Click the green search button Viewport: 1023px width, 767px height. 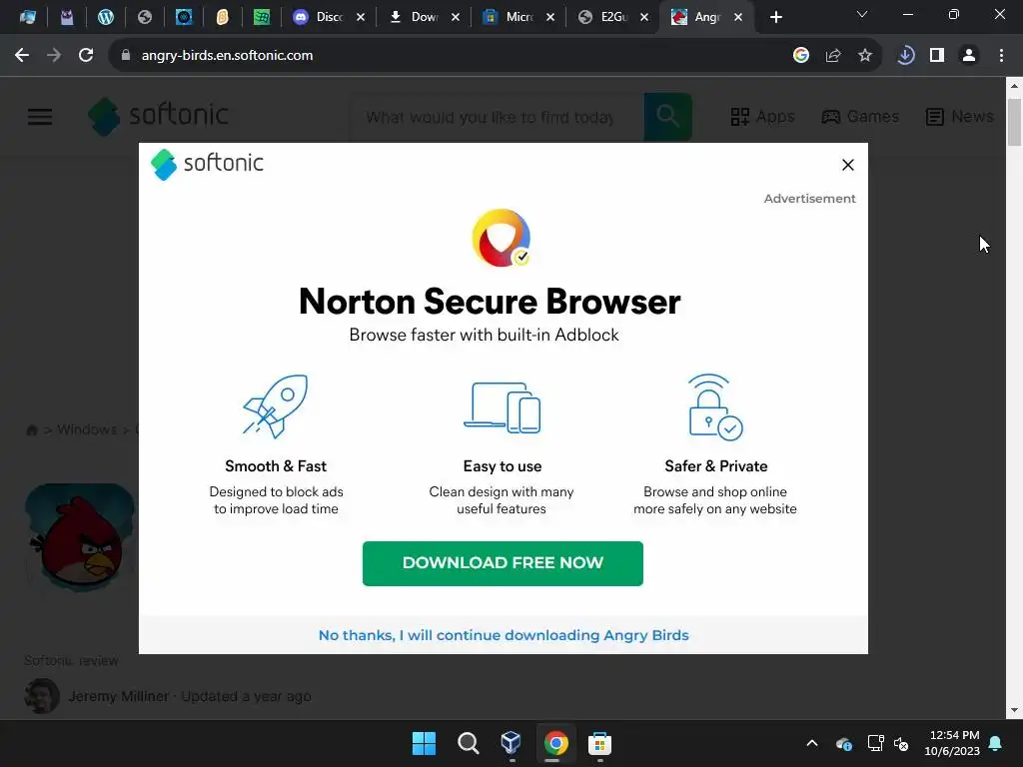pyautogui.click(x=667, y=117)
